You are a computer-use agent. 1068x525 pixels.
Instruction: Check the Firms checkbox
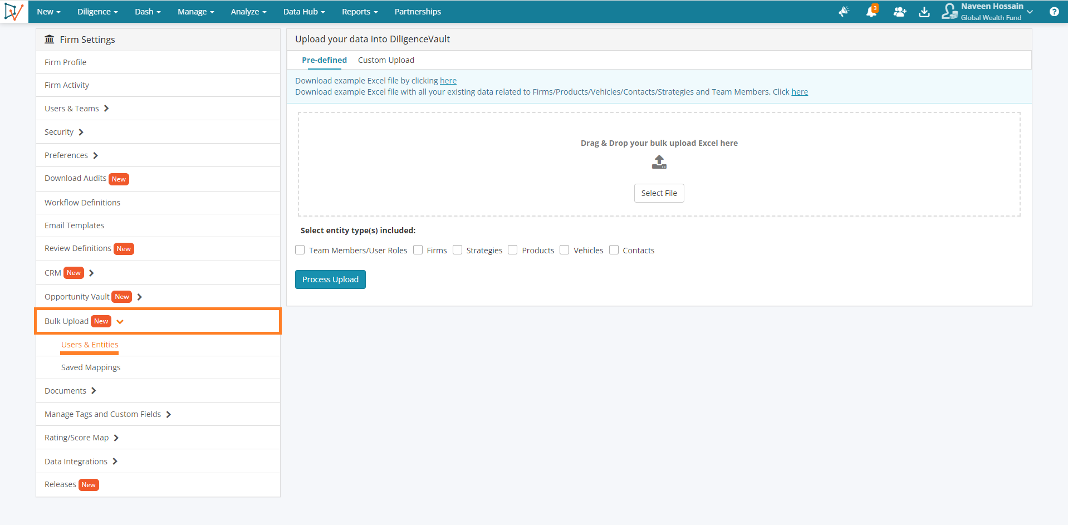(x=418, y=250)
